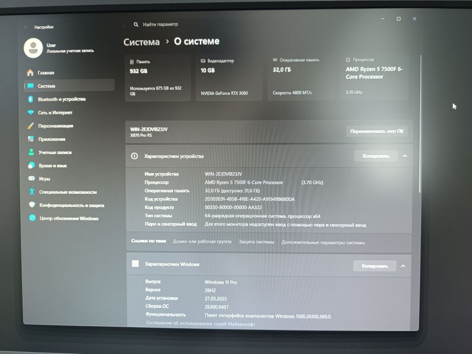Viewport: 472px width, 354px height.
Task: Click the vertical scrollbar of the page
Action: click(420, 123)
